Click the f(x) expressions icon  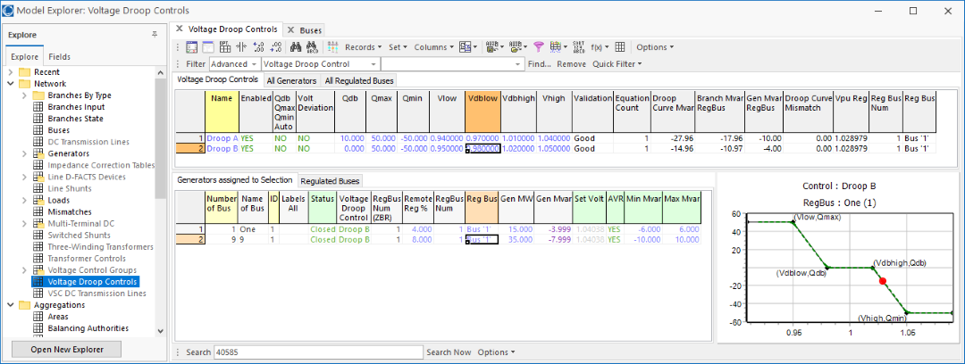(597, 47)
